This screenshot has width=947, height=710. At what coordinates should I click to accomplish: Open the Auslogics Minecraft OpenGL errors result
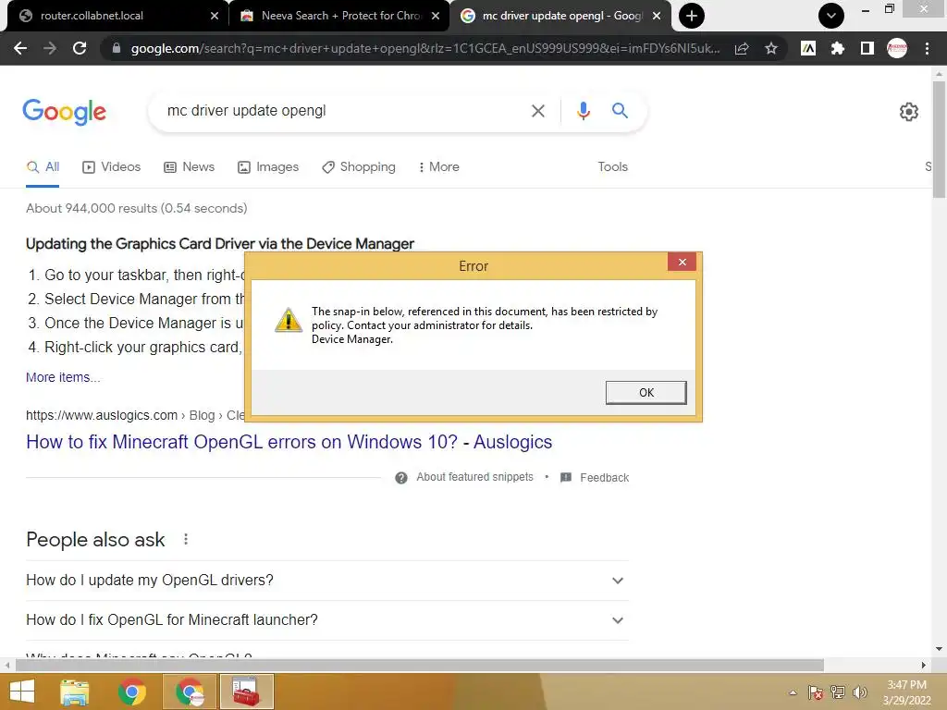point(289,442)
